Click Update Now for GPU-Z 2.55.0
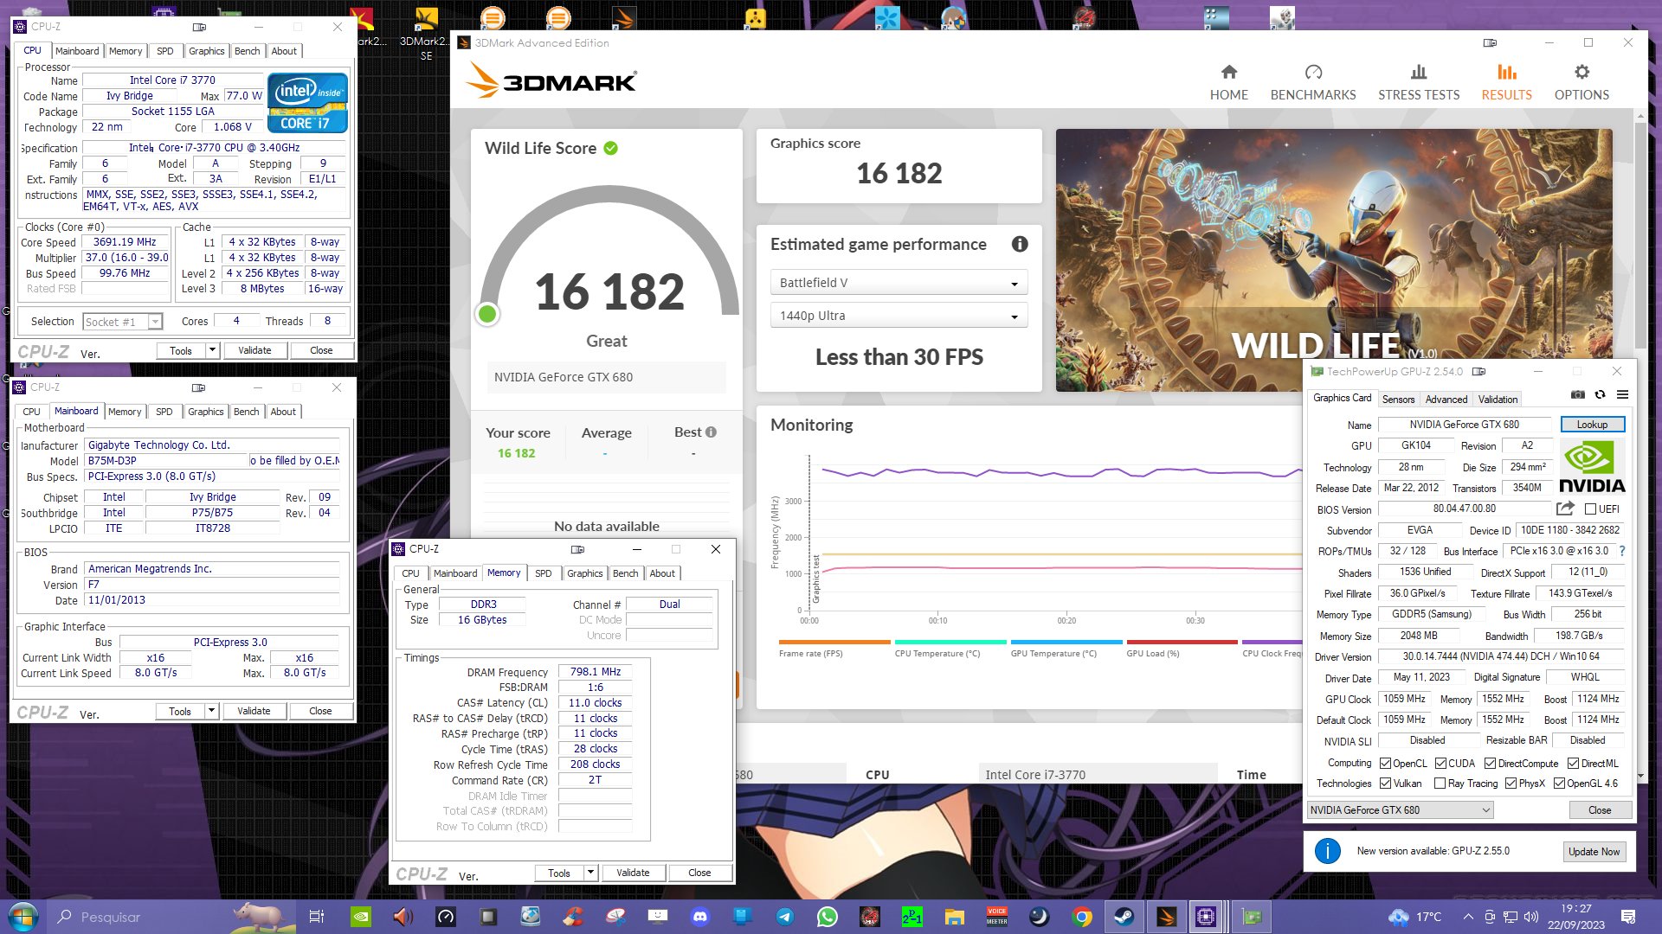 (1594, 852)
